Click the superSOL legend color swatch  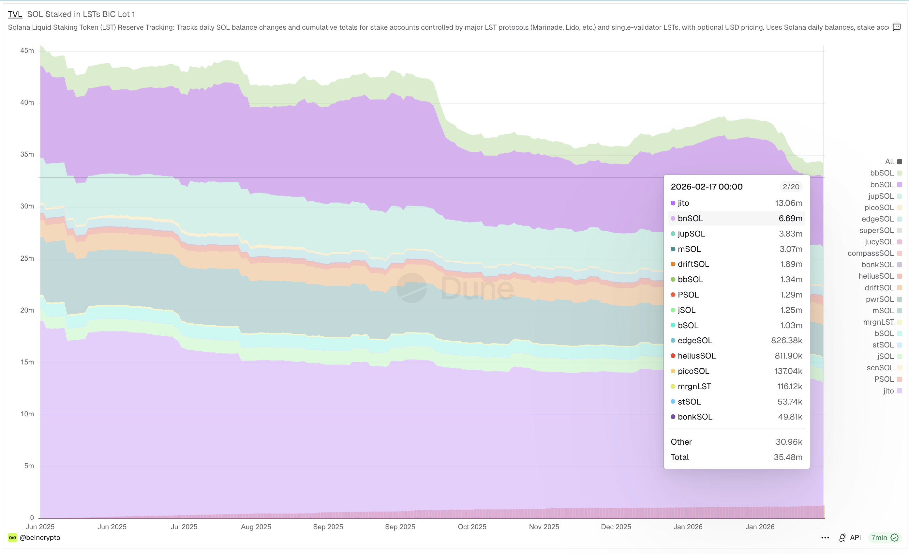click(x=900, y=230)
